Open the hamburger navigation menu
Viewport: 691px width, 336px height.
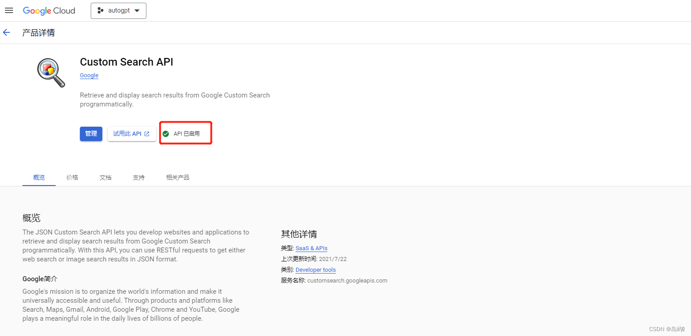[x=9, y=10]
